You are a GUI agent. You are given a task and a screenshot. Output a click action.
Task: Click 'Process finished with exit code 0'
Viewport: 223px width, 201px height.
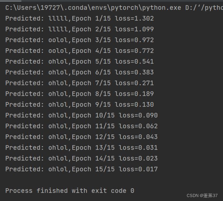[x=70, y=191]
